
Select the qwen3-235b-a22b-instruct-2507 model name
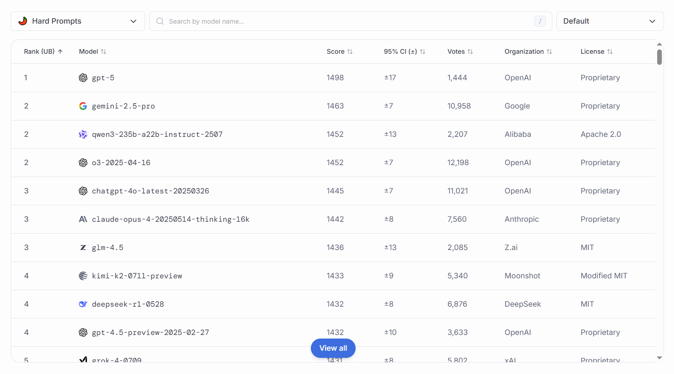tap(157, 134)
